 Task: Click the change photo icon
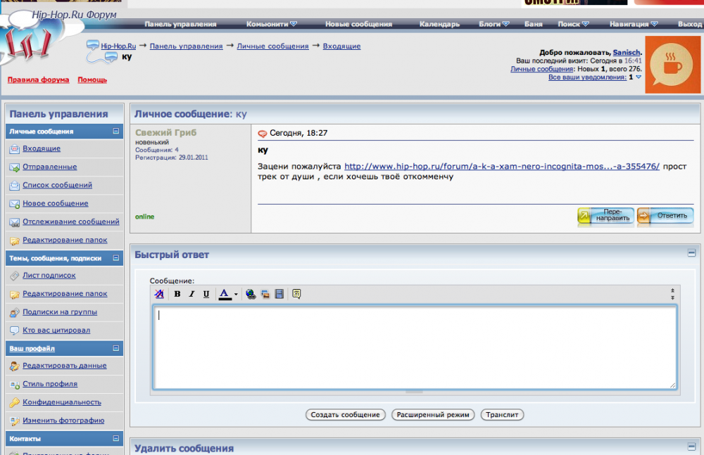click(x=14, y=421)
